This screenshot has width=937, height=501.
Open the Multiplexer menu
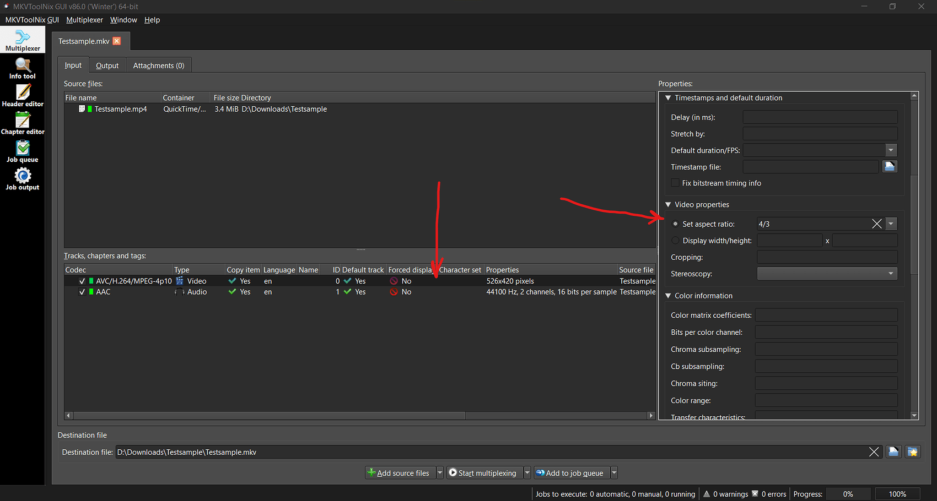tap(84, 20)
